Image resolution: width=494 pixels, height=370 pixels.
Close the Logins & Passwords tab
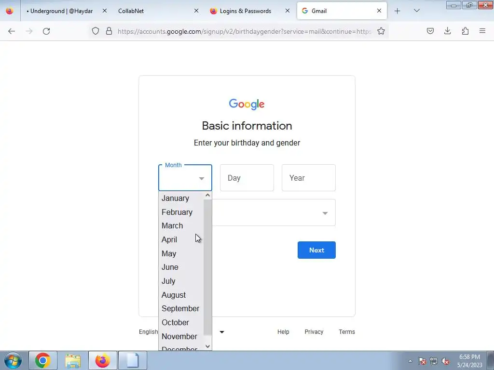pyautogui.click(x=288, y=11)
